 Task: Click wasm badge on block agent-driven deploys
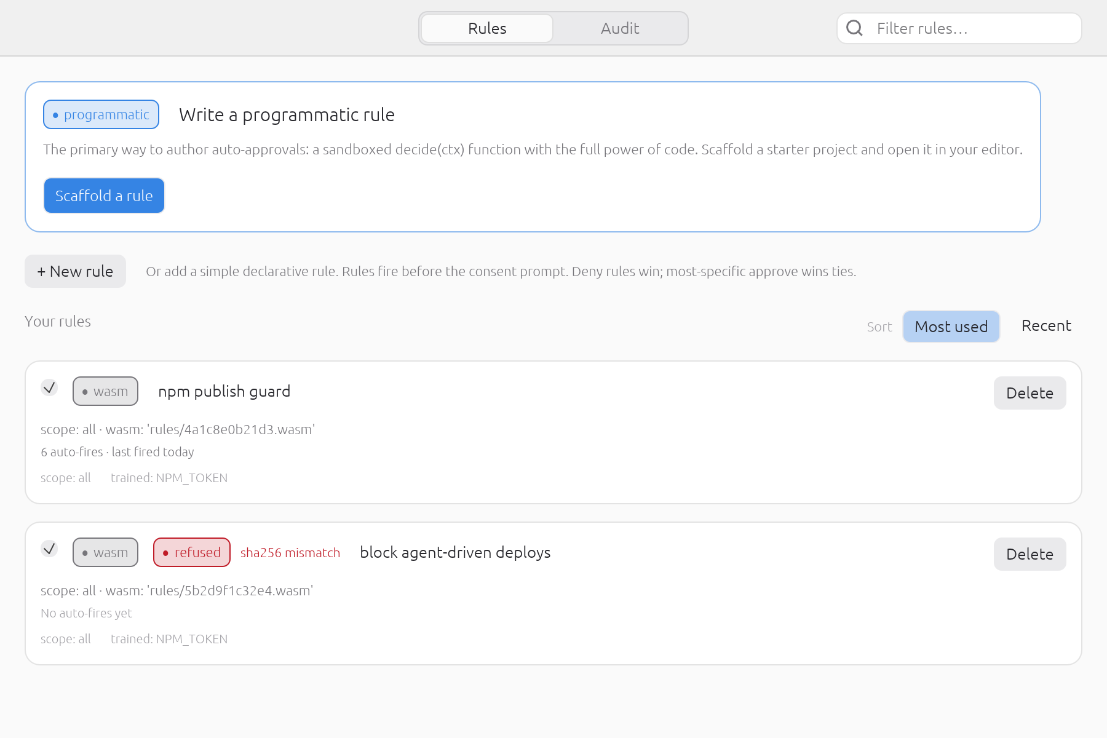[105, 552]
